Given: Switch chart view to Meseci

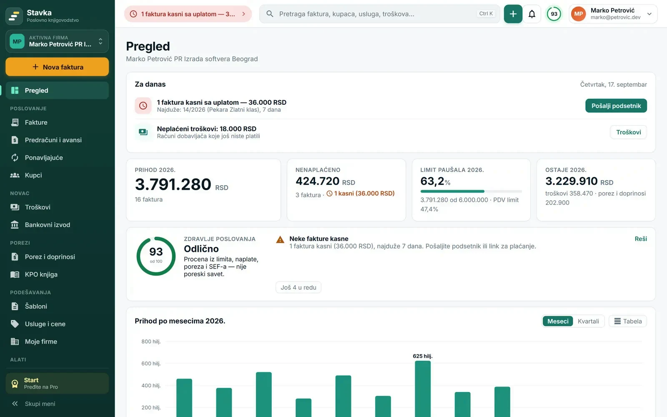Looking at the screenshot, I should 558,321.
